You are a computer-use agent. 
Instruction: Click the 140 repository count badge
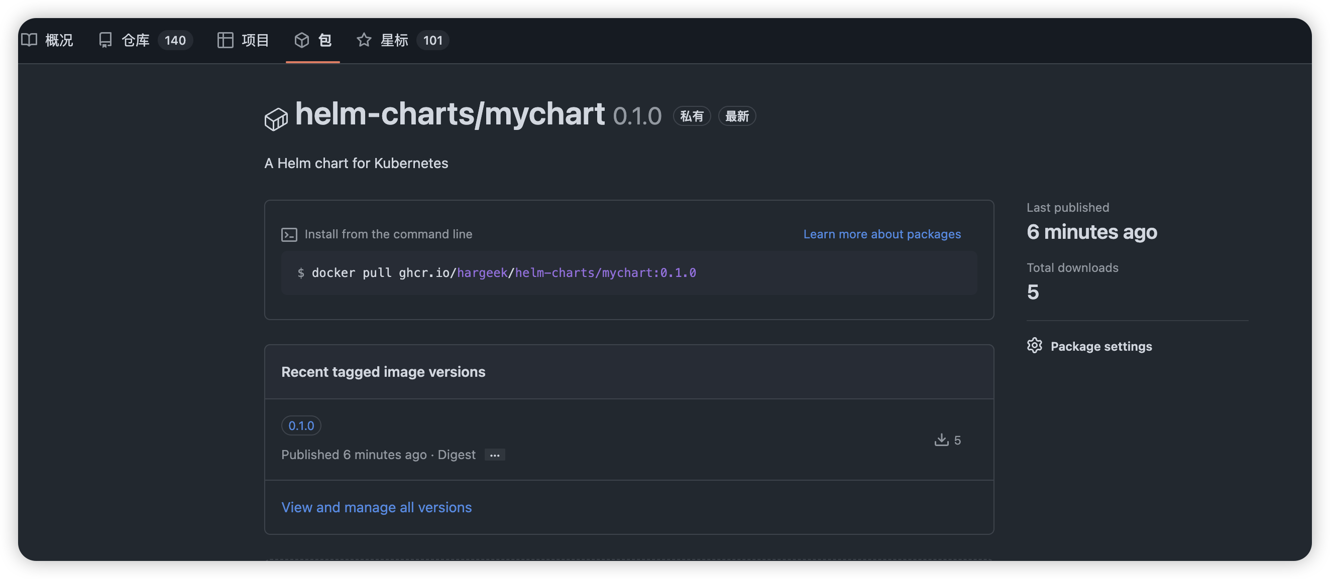coord(175,40)
